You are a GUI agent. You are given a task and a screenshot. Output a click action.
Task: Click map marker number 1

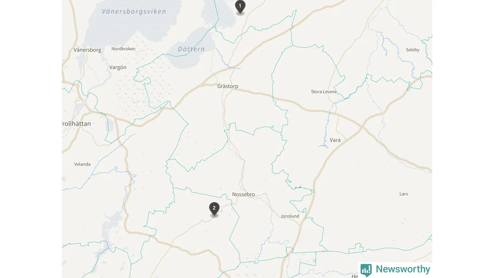(240, 7)
